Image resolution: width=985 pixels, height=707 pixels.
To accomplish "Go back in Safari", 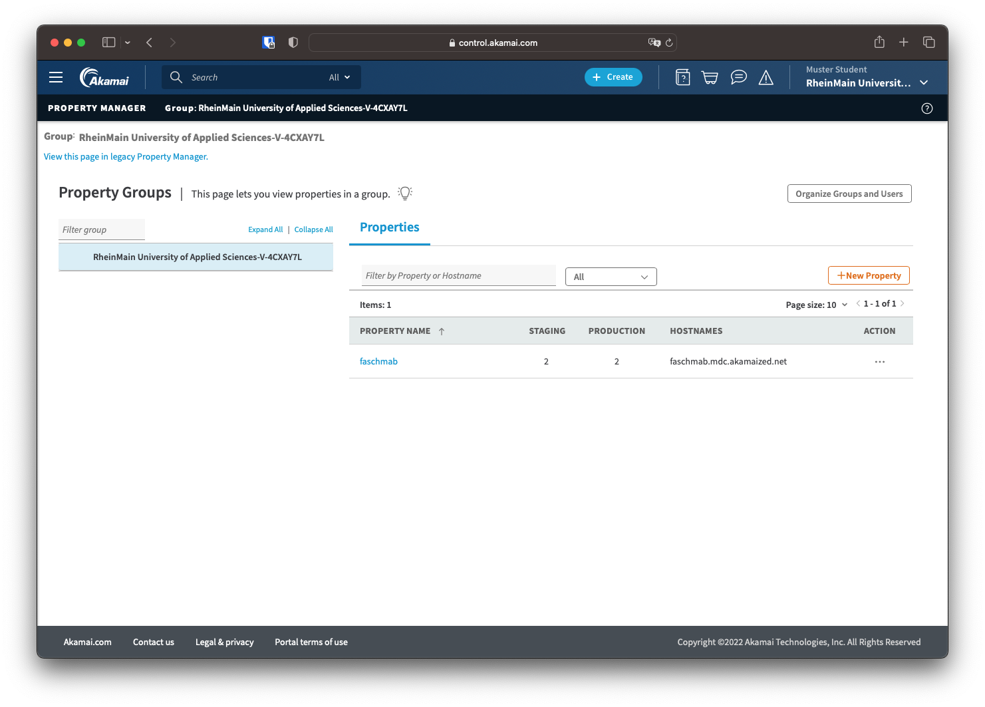I will 150,43.
